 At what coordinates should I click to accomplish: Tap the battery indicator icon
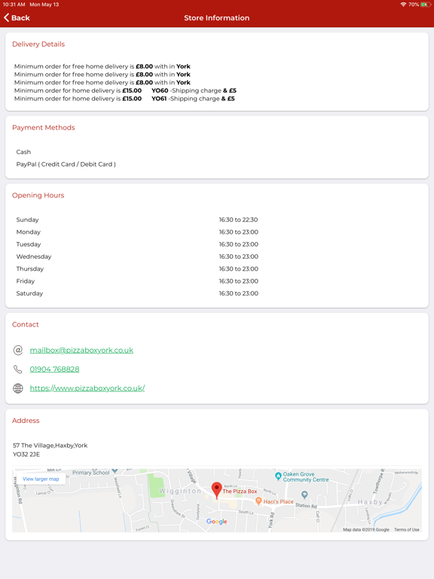click(425, 5)
